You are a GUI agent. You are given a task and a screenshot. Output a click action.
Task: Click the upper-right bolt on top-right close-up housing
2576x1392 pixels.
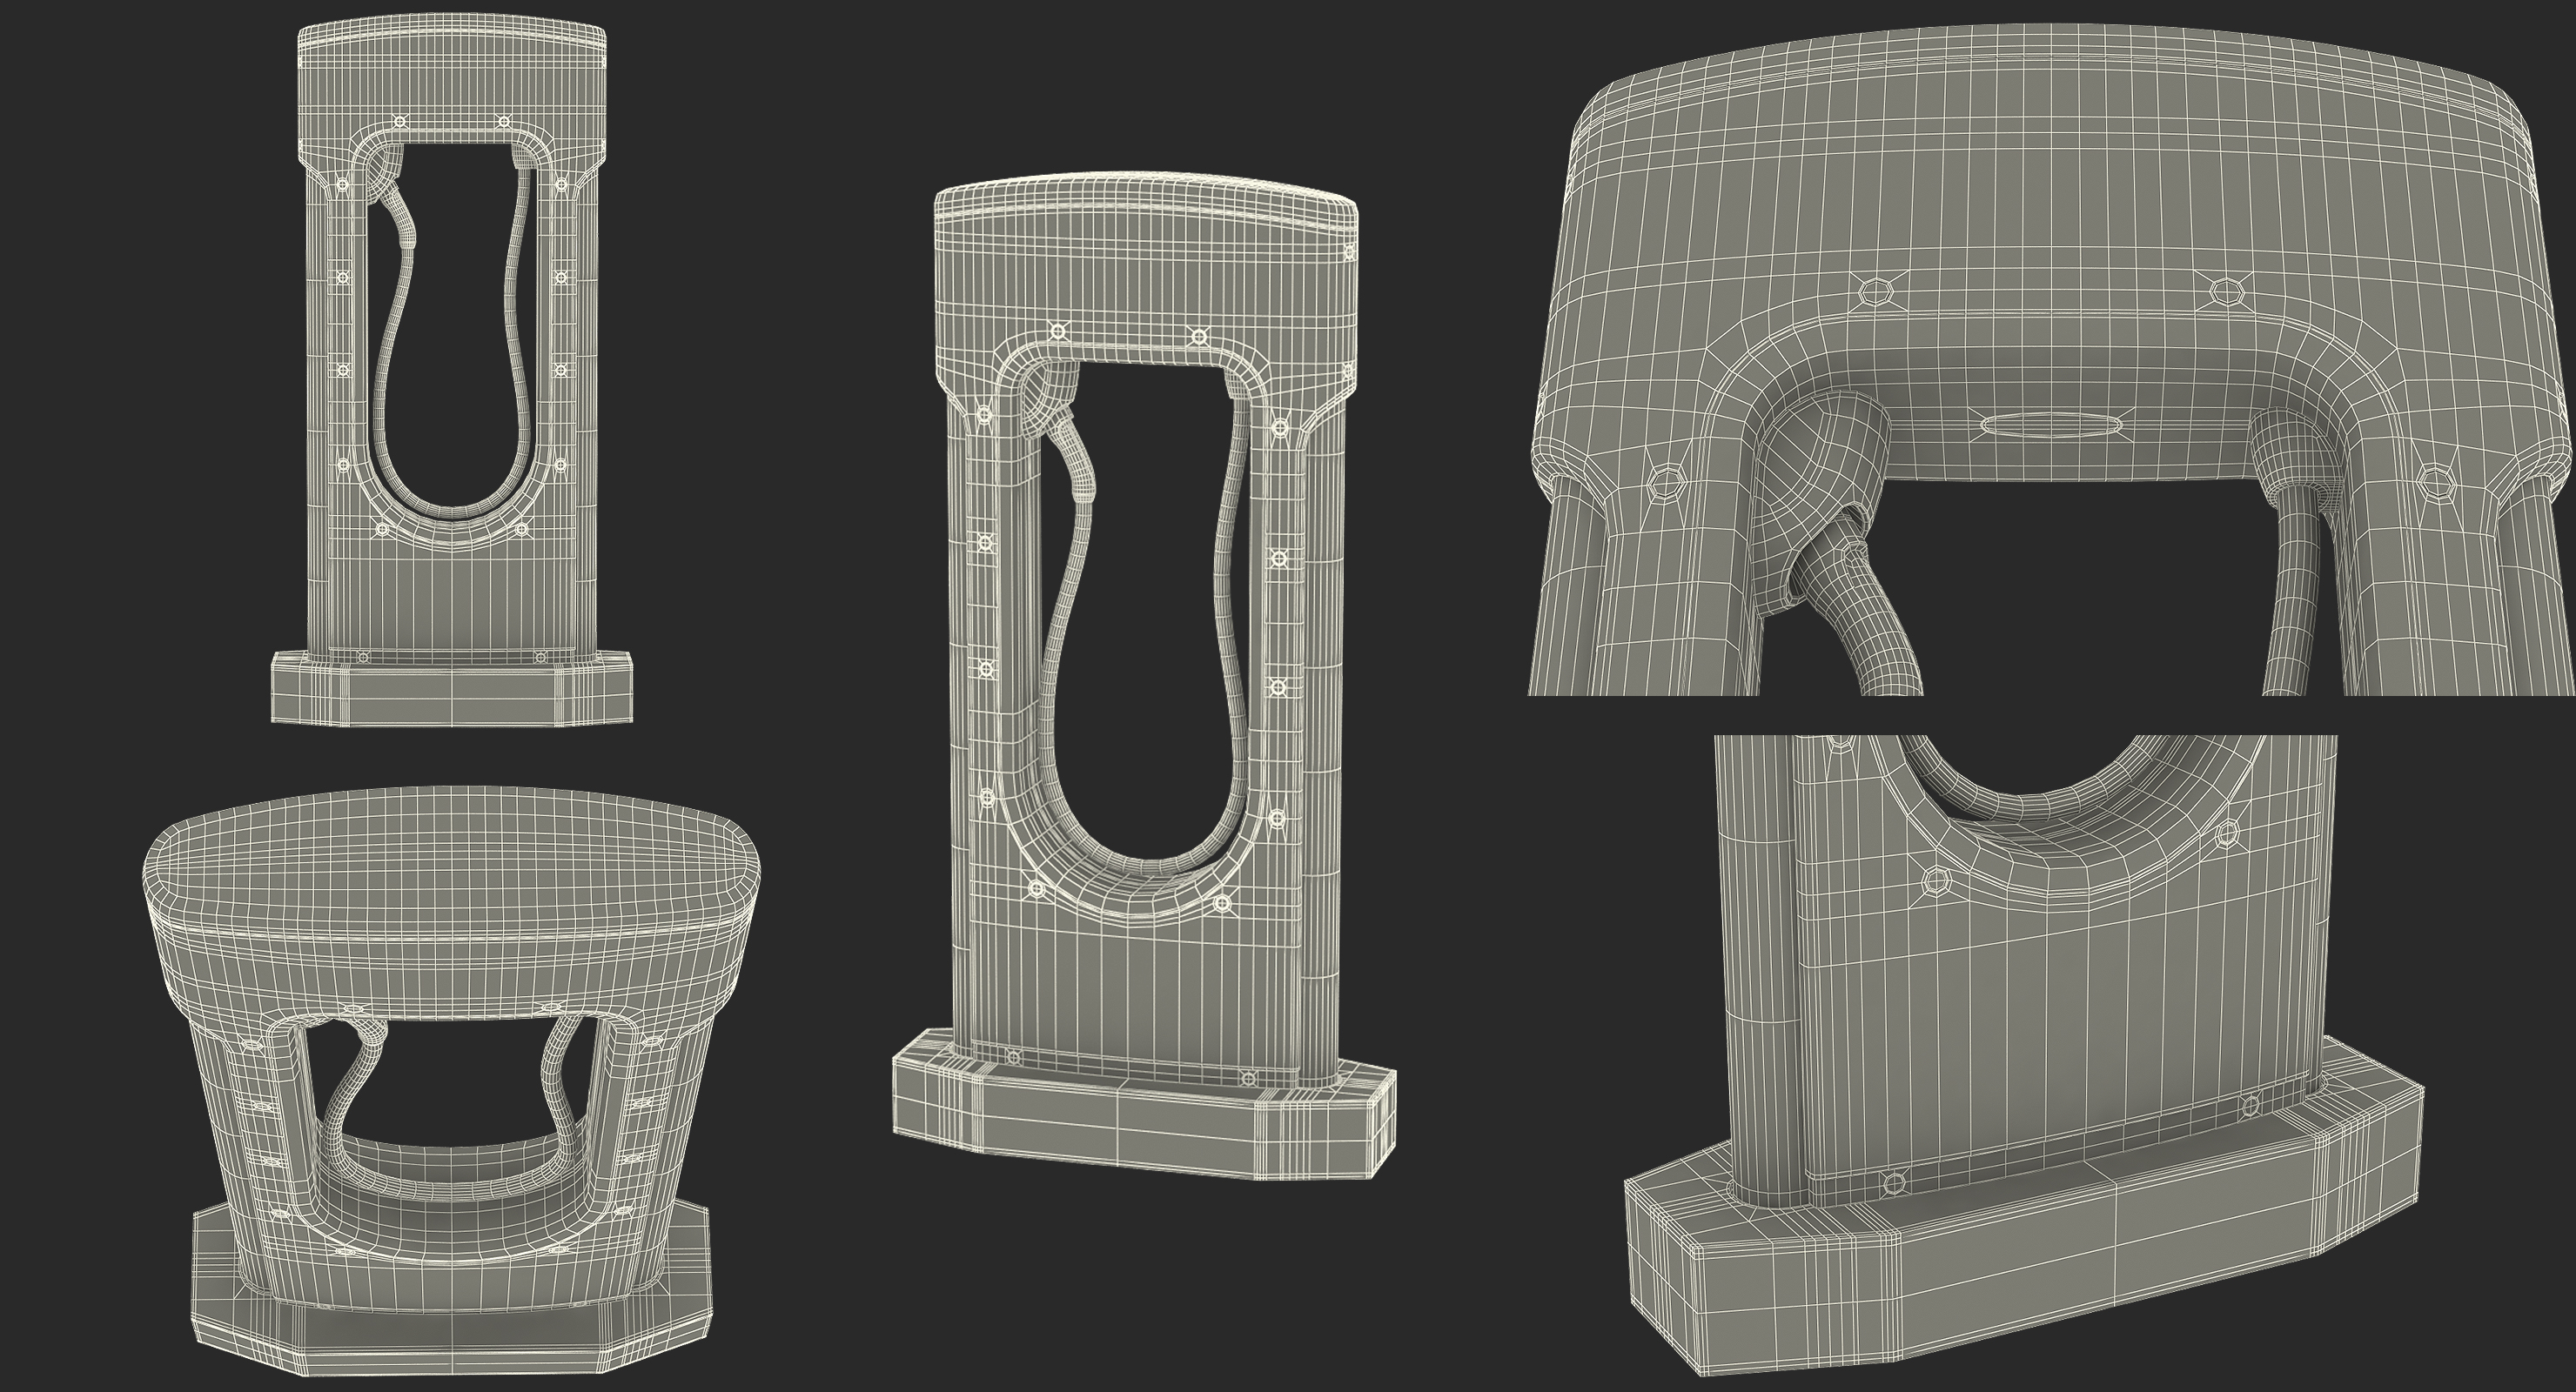pyautogui.click(x=2226, y=292)
